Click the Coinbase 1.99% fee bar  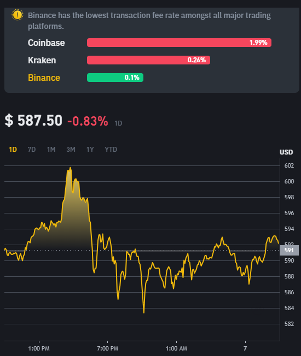(x=179, y=43)
